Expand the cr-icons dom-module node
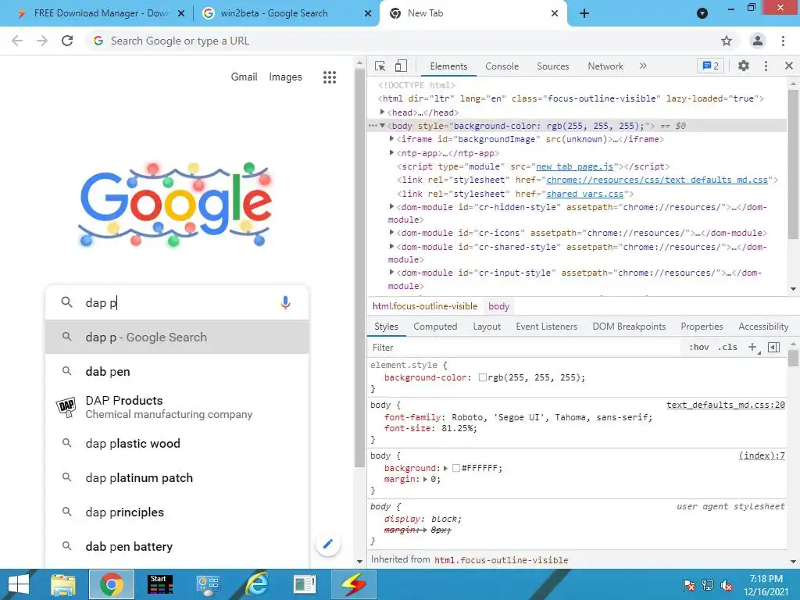This screenshot has width=800, height=600. click(391, 232)
